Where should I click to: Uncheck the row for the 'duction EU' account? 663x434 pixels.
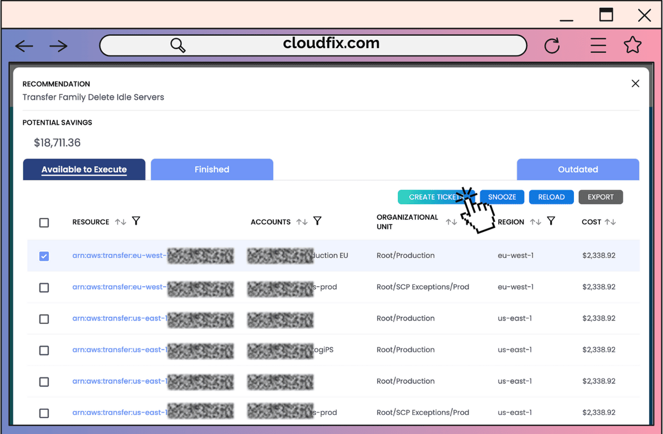click(44, 256)
